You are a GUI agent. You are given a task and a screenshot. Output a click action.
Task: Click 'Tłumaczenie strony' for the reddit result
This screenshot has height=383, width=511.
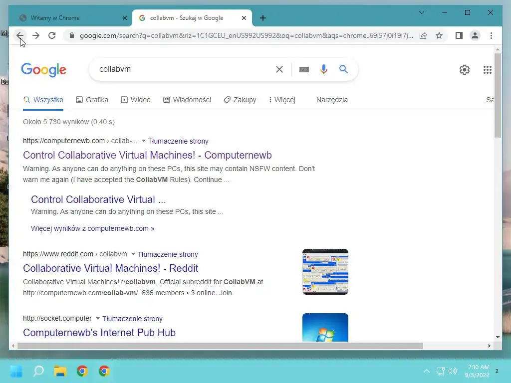(168, 254)
